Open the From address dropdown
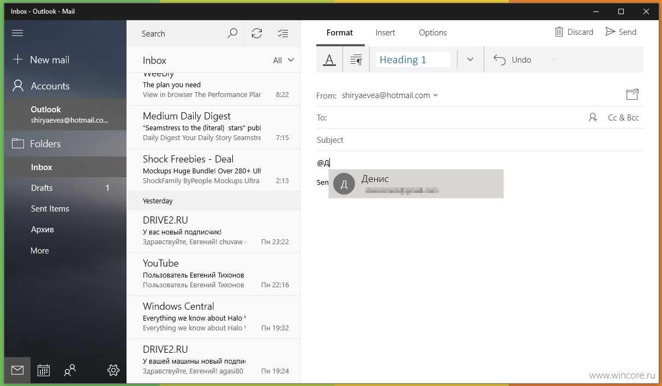This screenshot has height=386, width=662. (390, 95)
